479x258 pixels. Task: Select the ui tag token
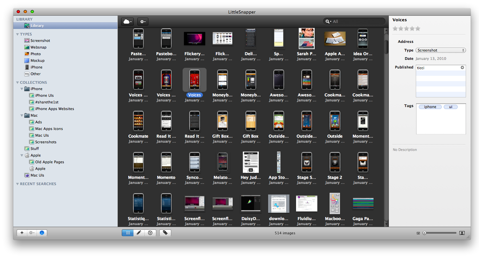[451, 107]
